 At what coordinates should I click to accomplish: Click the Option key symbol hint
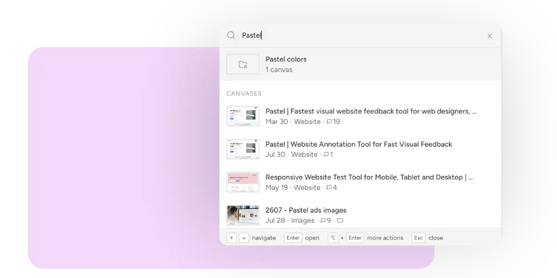point(333,238)
